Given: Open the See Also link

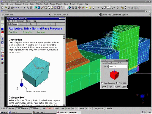Looking at the screenshot, I should pyautogui.click(x=13, y=32).
